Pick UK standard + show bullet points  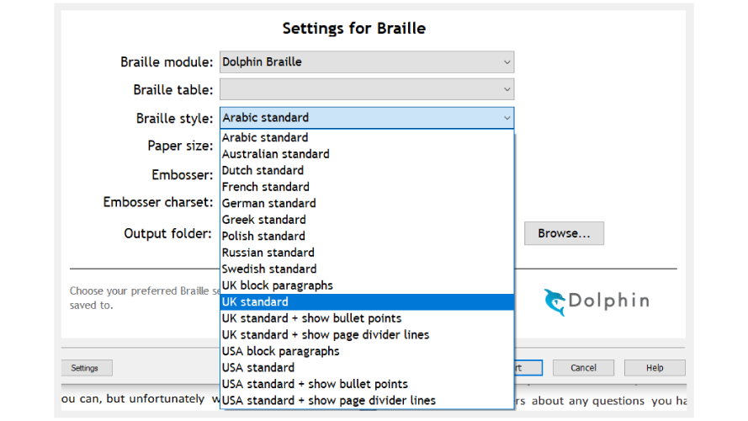(311, 318)
